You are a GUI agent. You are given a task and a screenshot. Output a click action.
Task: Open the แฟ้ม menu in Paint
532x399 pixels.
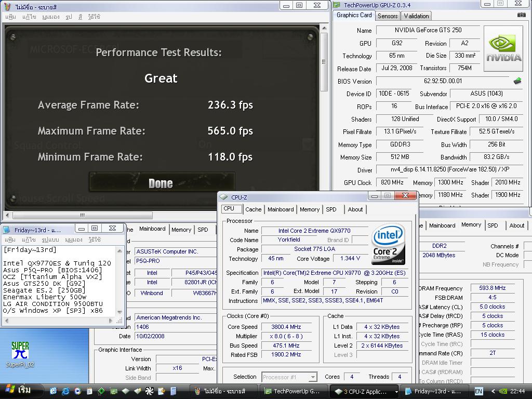click(10, 17)
